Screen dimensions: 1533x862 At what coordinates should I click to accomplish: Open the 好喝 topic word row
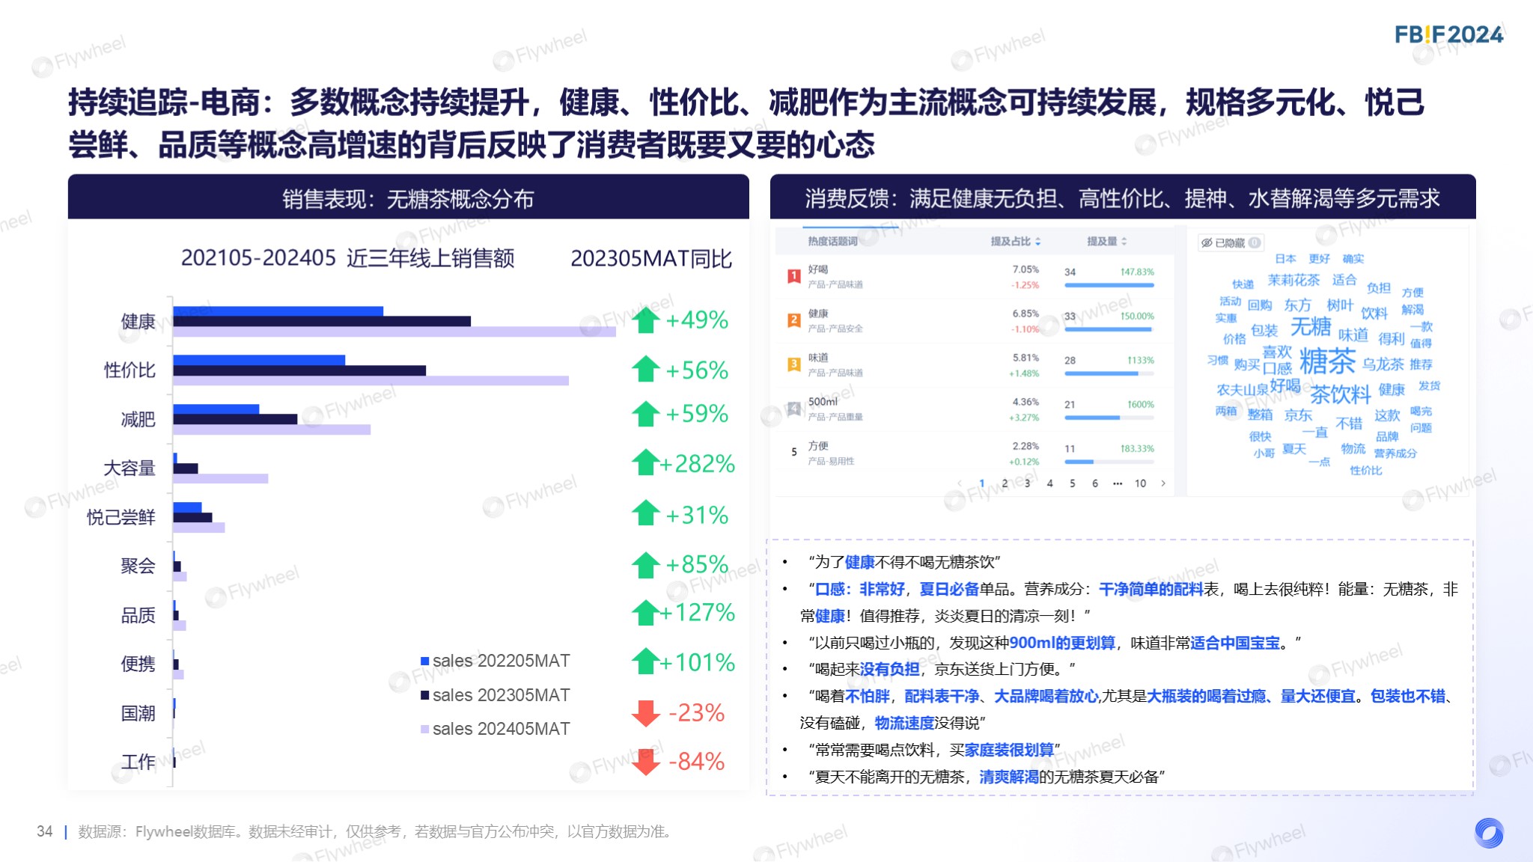(975, 276)
